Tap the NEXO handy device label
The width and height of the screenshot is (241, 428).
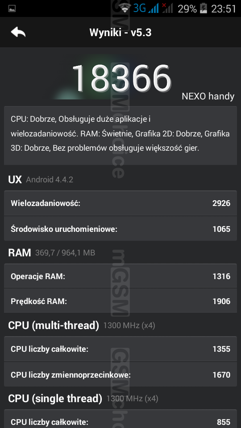pyautogui.click(x=208, y=96)
